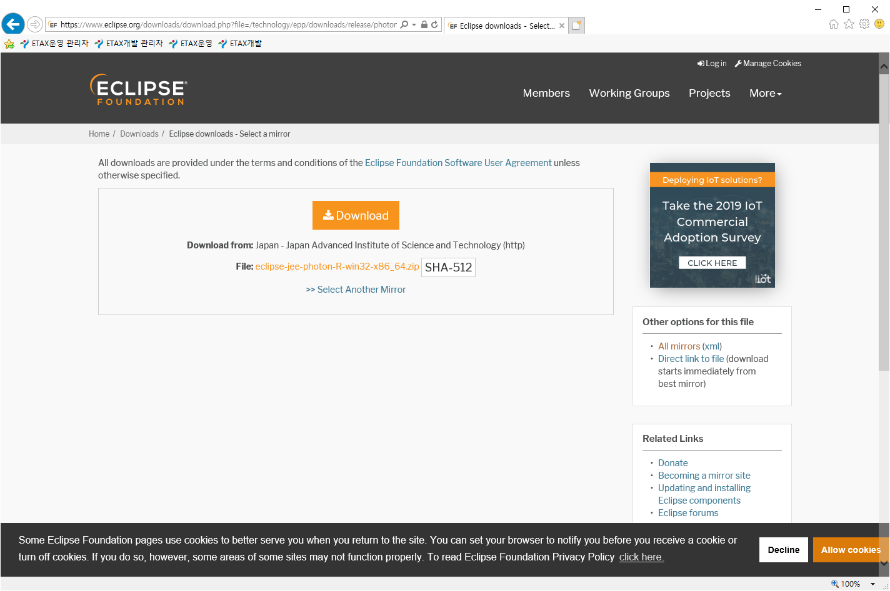The width and height of the screenshot is (890, 591).
Task: Click add to favorites bar star icon
Action: [9, 44]
